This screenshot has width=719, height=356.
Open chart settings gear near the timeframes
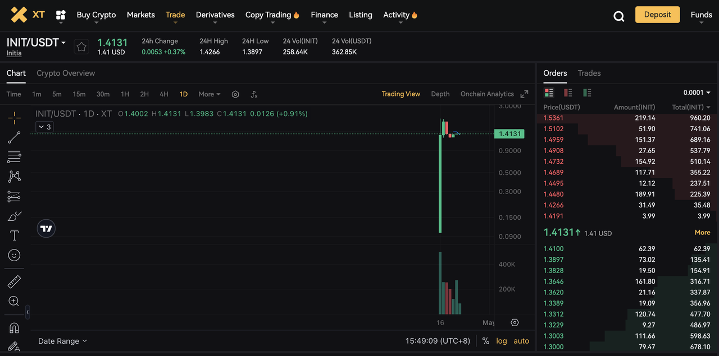click(235, 94)
